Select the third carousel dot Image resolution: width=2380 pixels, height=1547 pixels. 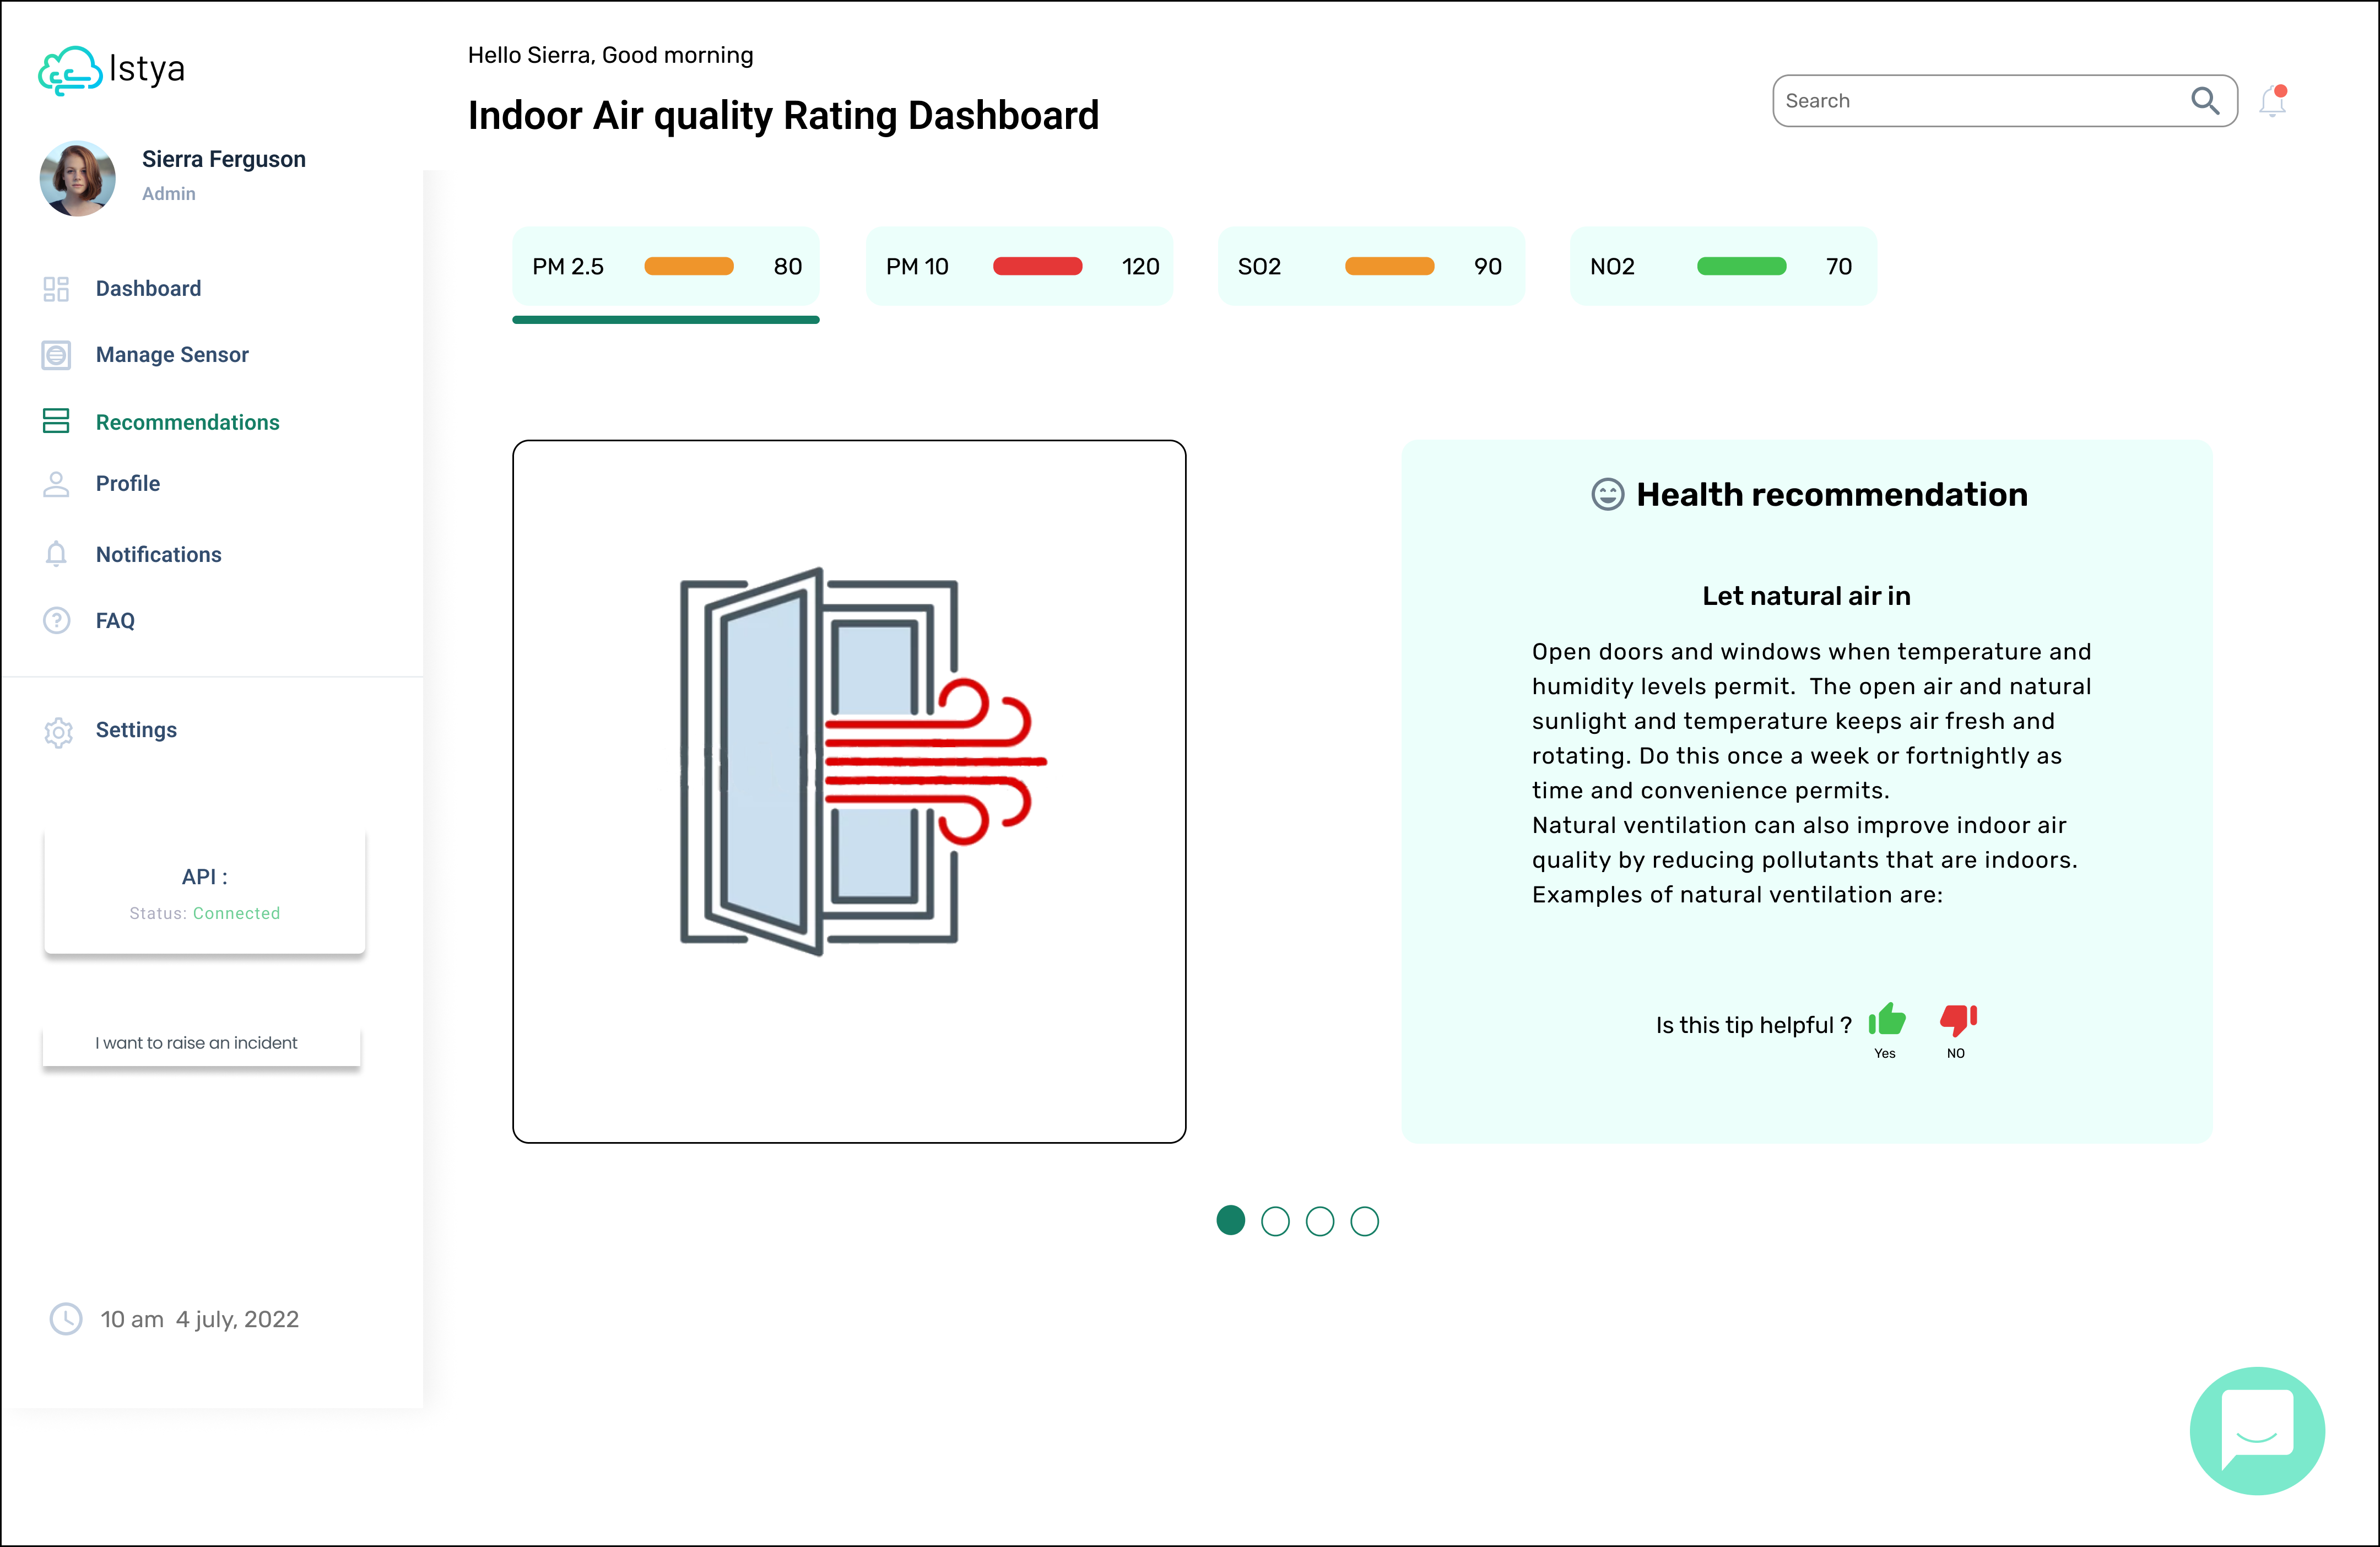(x=1320, y=1221)
